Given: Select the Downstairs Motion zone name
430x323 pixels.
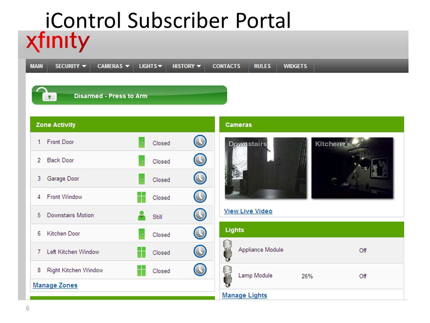Looking at the screenshot, I should 70,215.
